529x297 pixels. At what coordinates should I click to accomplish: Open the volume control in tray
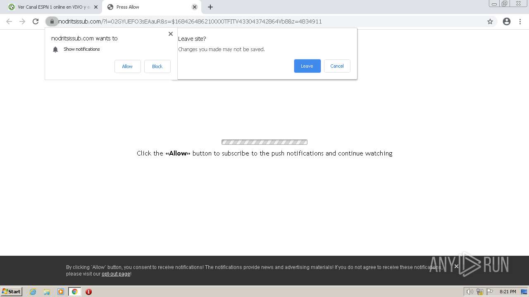pyautogui.click(x=469, y=292)
